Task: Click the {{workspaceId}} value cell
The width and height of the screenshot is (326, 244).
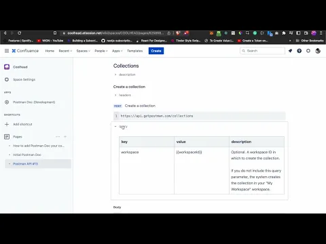Action: click(x=202, y=171)
